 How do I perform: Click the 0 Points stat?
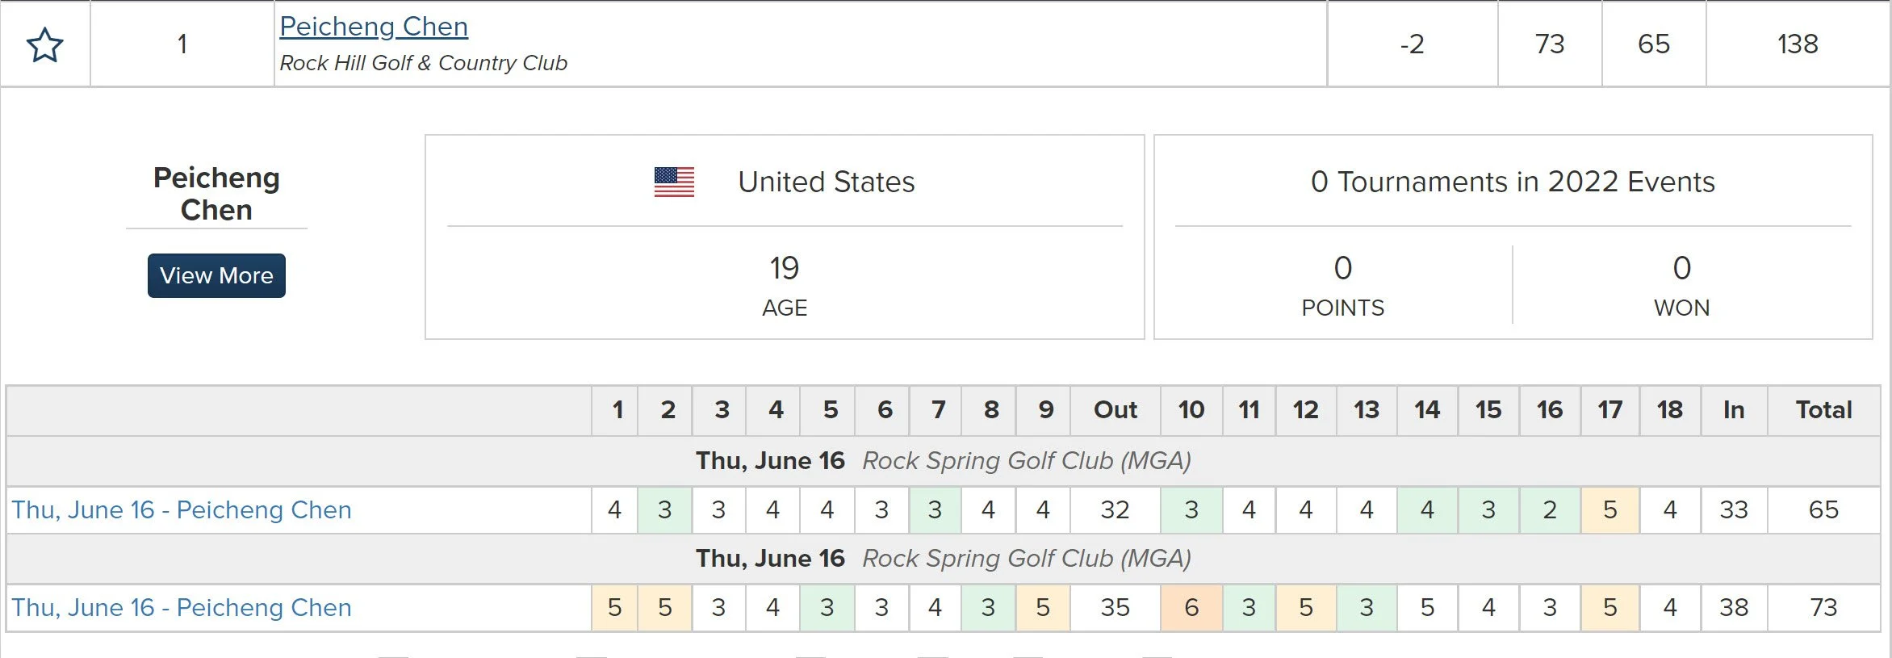point(1342,269)
